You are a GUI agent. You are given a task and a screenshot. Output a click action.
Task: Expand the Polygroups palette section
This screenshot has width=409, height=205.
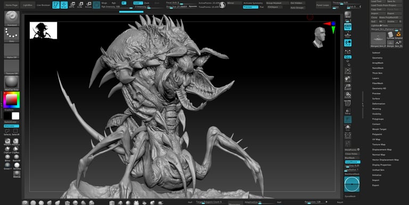378,119
